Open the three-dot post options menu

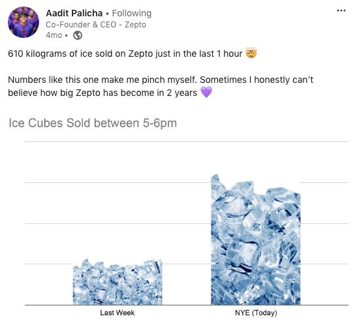(x=341, y=10)
